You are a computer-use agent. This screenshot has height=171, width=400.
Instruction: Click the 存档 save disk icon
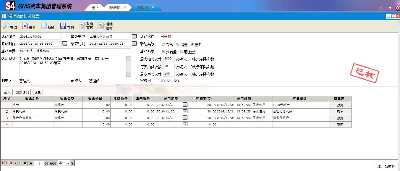coord(63,26)
